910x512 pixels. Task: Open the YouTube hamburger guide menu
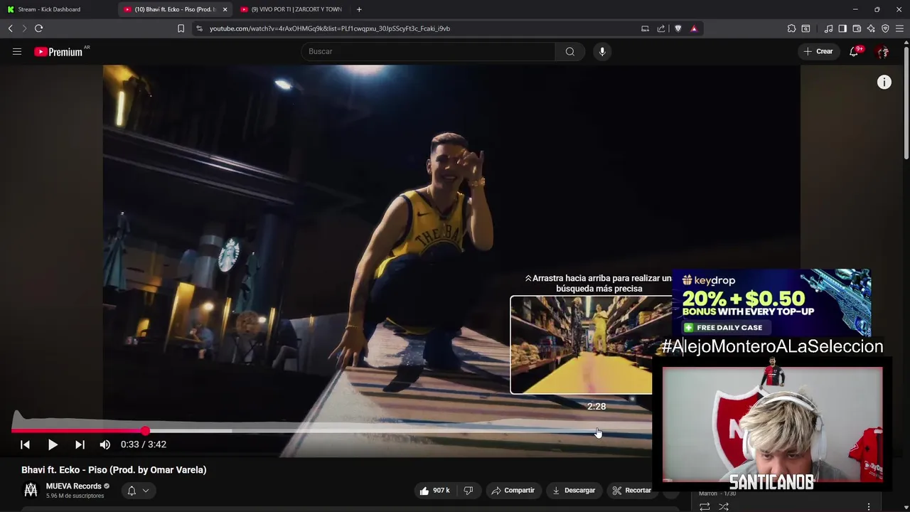pos(17,51)
